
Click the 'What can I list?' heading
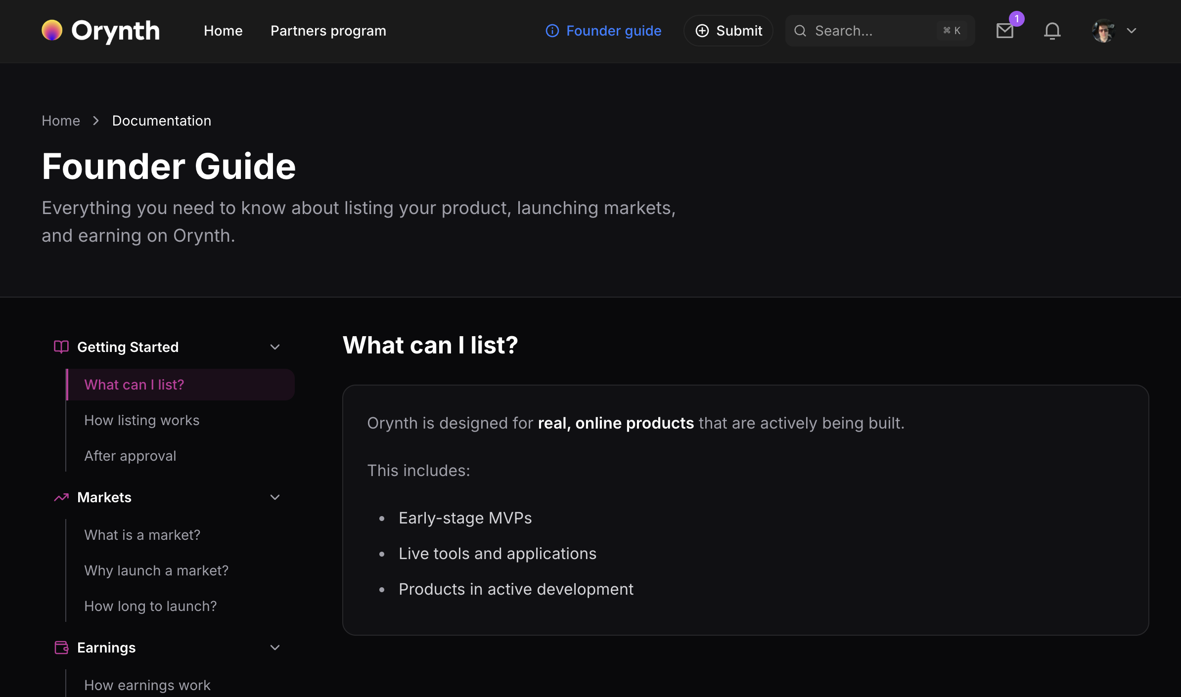(430, 345)
